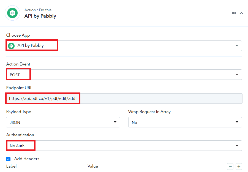The width and height of the screenshot is (248, 172).
Task: Open the Choose App dropdown
Action: tap(237, 46)
